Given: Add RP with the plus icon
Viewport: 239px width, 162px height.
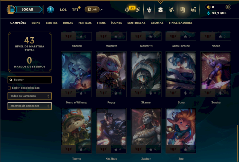Looking at the screenshot, I should [228, 7].
